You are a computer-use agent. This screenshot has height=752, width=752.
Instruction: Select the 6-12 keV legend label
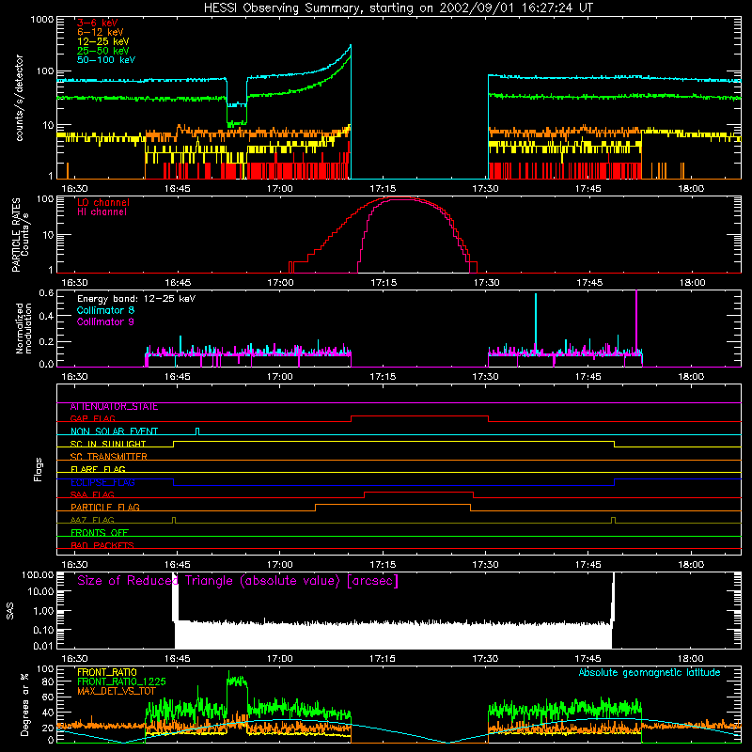(101, 32)
